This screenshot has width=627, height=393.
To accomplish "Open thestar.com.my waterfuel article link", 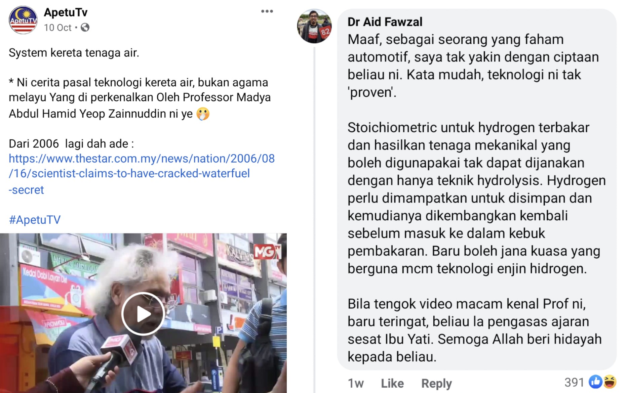I will 142,174.
